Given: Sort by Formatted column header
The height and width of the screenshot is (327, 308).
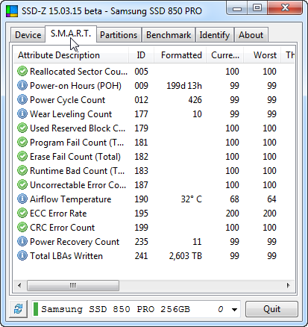Looking at the screenshot, I should (x=180, y=55).
